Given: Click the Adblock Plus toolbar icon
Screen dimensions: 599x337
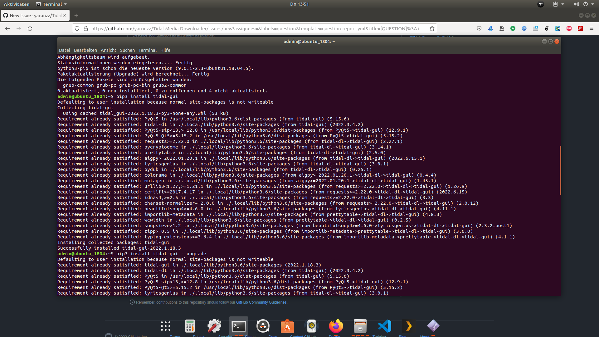Looking at the screenshot, I should (569, 28).
